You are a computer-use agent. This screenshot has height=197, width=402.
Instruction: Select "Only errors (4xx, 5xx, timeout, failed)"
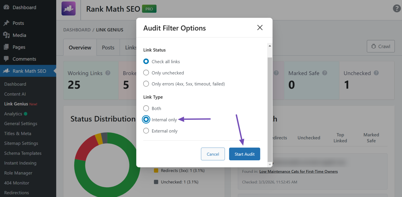146,83
